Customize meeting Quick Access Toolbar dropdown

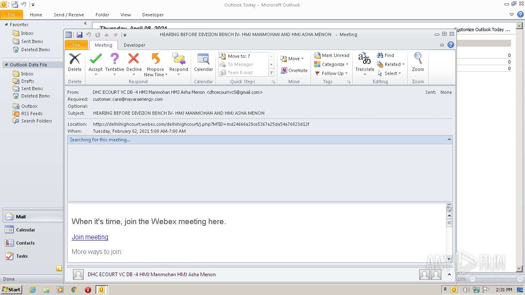125,35
